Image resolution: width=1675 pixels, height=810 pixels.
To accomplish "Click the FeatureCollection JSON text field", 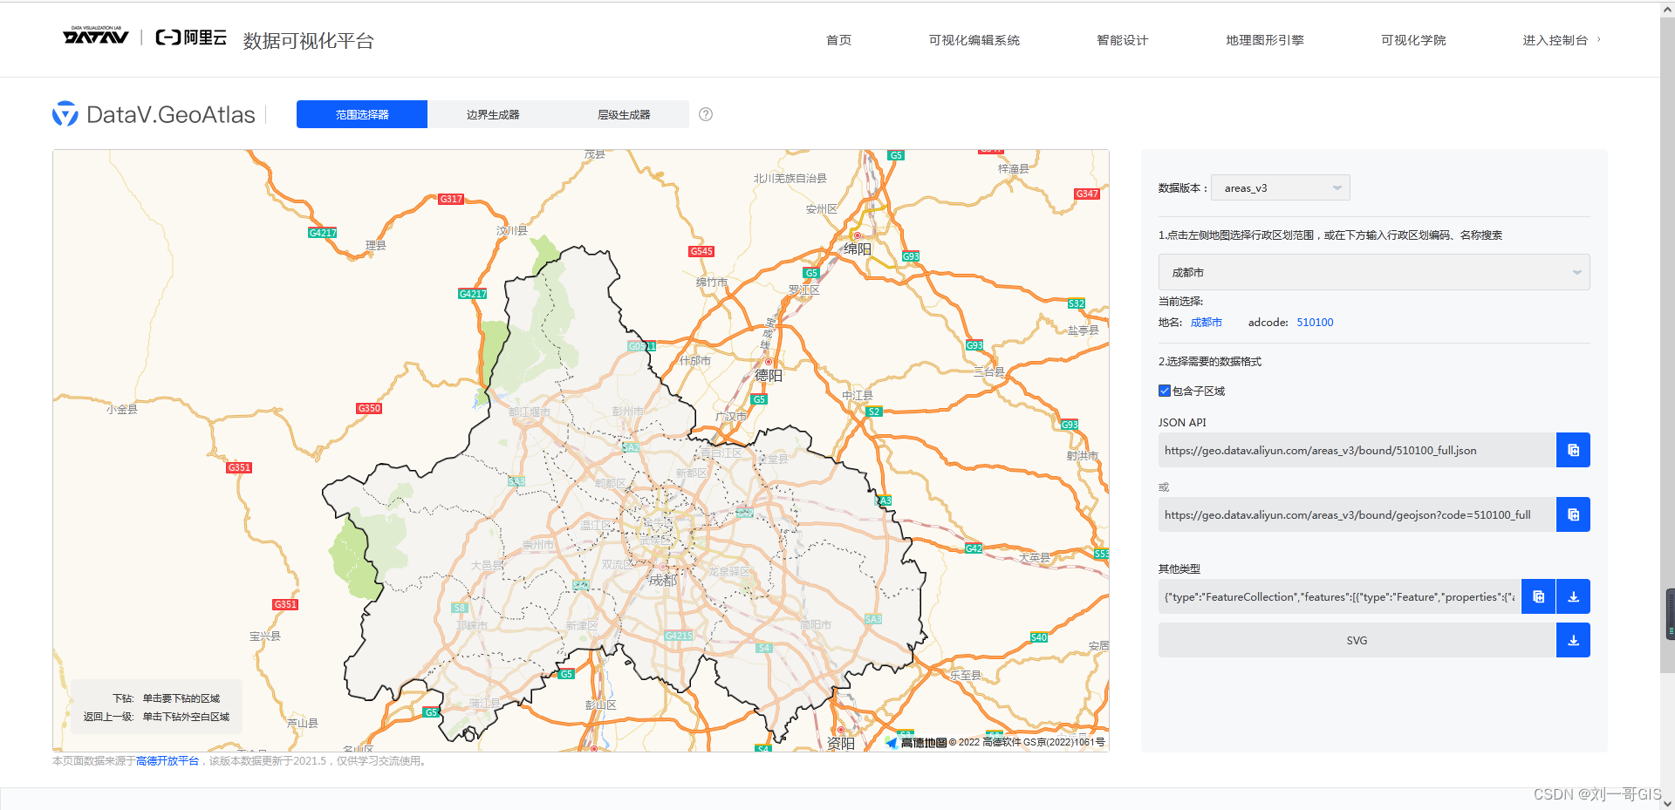I will click(x=1340, y=596).
